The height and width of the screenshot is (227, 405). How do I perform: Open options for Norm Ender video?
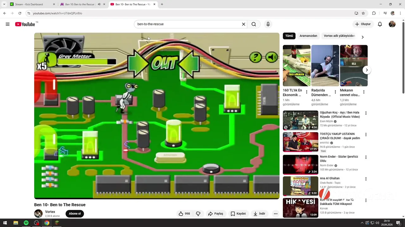coord(366,157)
